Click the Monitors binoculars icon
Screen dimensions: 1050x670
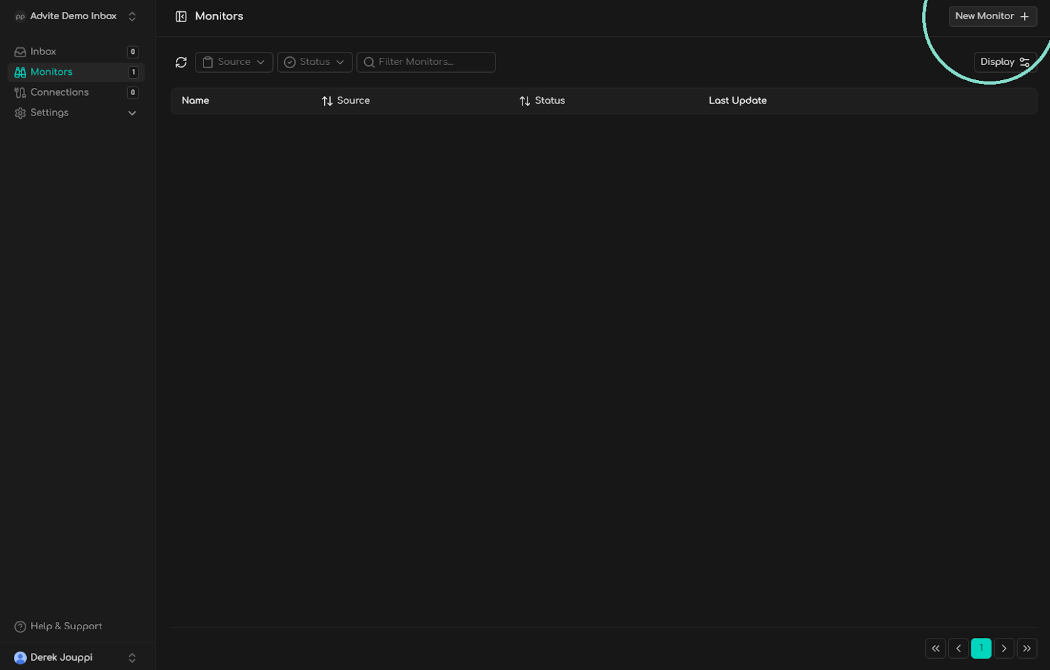point(20,72)
